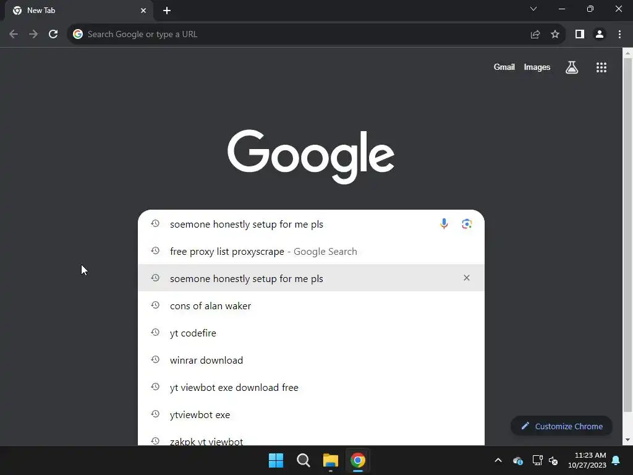Remove highlighted suggestion with X button
Image resolution: width=633 pixels, height=475 pixels.
click(467, 278)
